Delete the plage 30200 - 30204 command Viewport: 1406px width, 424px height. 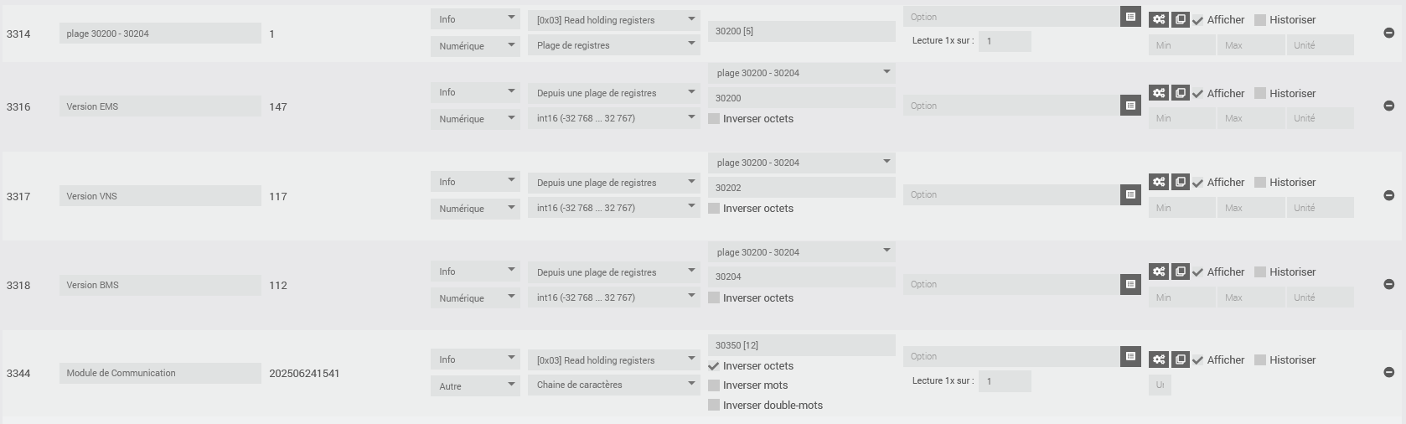(1388, 34)
